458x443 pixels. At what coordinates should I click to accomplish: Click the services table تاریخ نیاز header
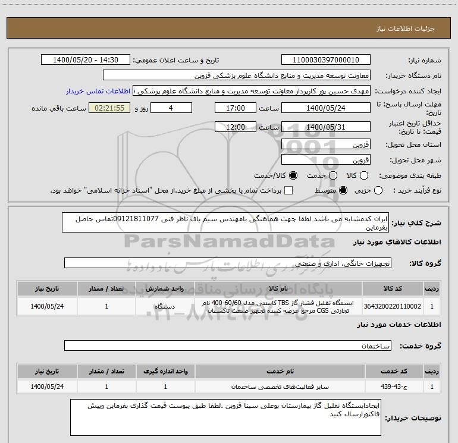[47, 371]
